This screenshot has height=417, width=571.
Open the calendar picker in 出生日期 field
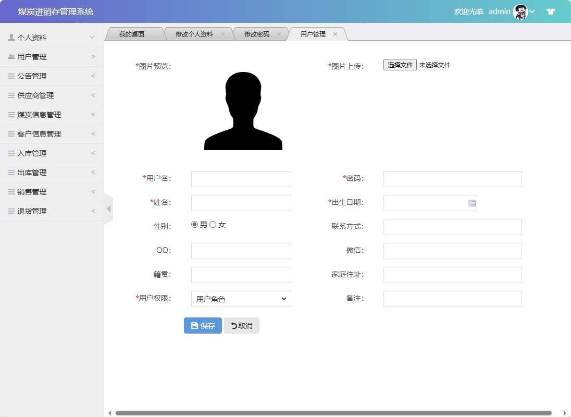pos(472,203)
